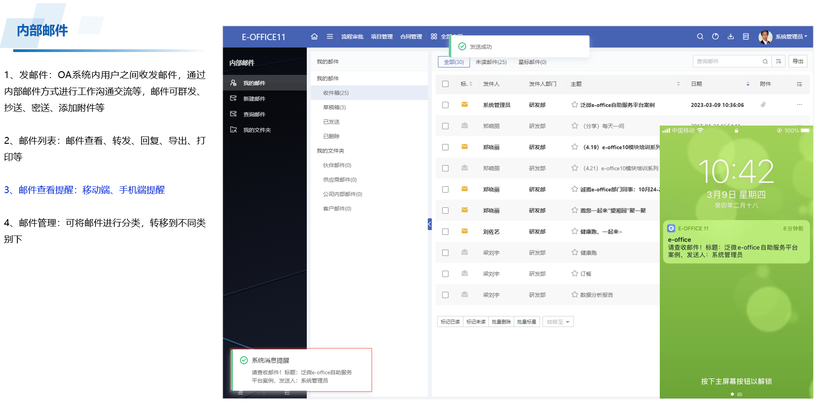
Task: Star the 泛微e-office自助服务平台案例 mail
Action: click(x=574, y=105)
